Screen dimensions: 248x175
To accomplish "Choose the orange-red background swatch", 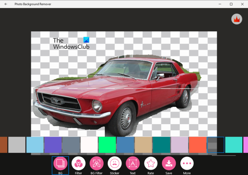I will [198, 145].
